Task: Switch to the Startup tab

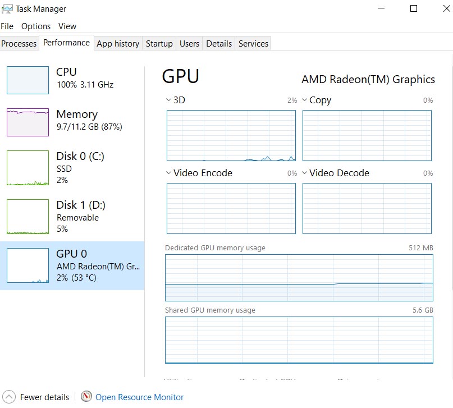Action: [159, 43]
